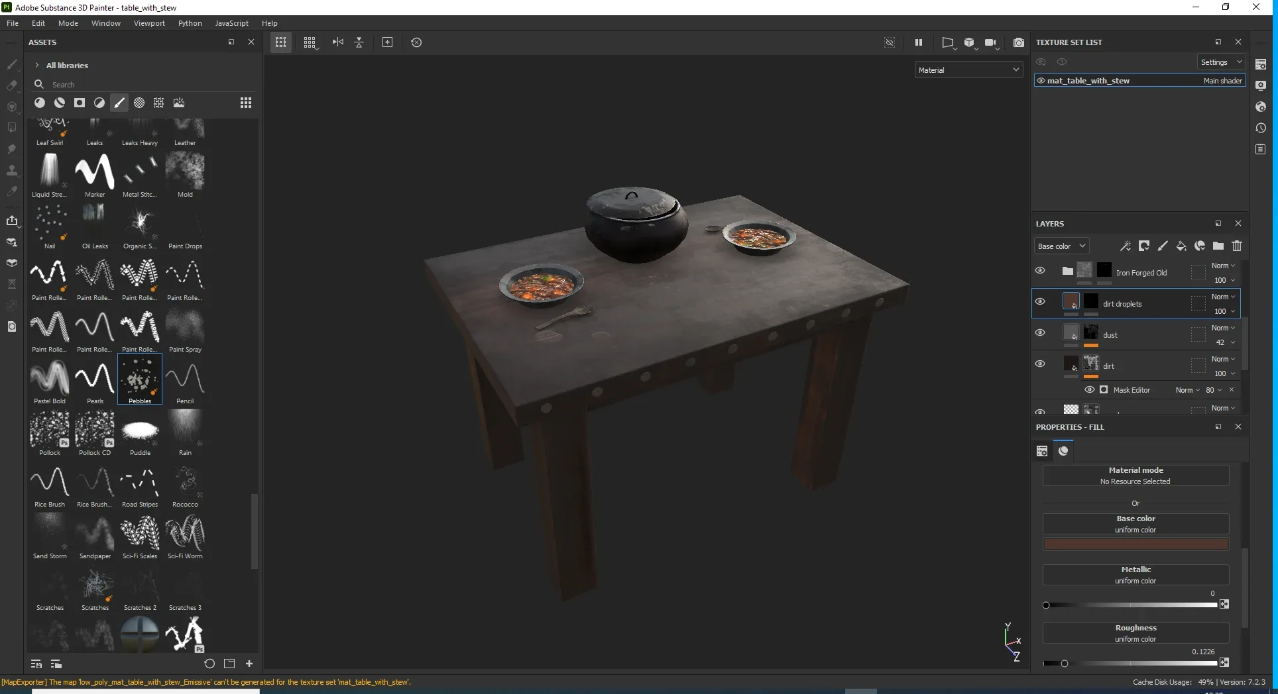The height and width of the screenshot is (694, 1278).
Task: Switch to perspective 3D view cube icon
Action: [x=970, y=42]
